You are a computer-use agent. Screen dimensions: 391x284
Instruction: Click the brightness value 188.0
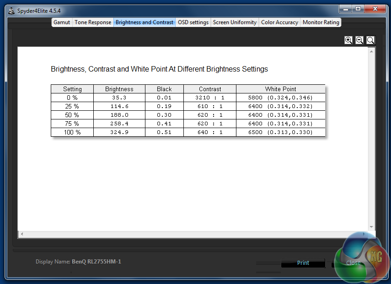pos(119,115)
